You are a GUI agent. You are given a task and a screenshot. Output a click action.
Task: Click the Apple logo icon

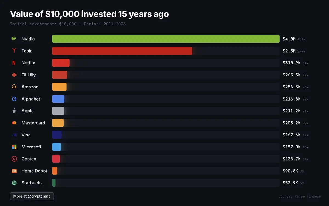click(14, 111)
